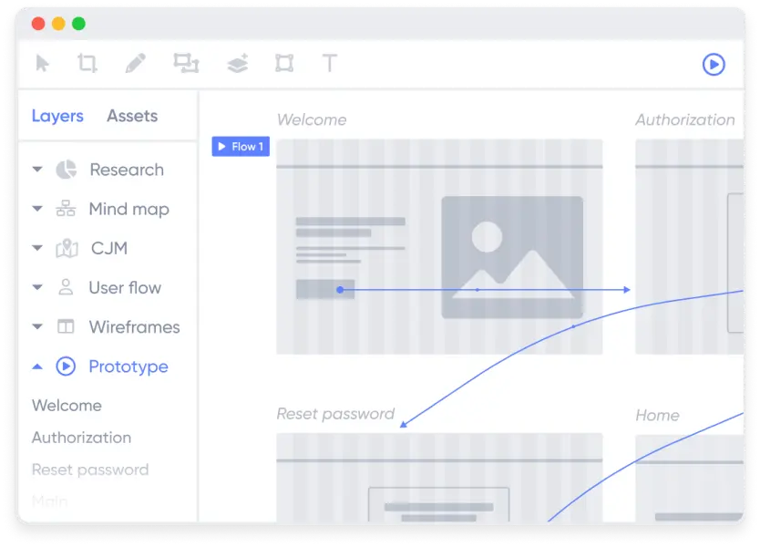Select the Reset password page under Prototype
760x547 pixels.
point(89,469)
